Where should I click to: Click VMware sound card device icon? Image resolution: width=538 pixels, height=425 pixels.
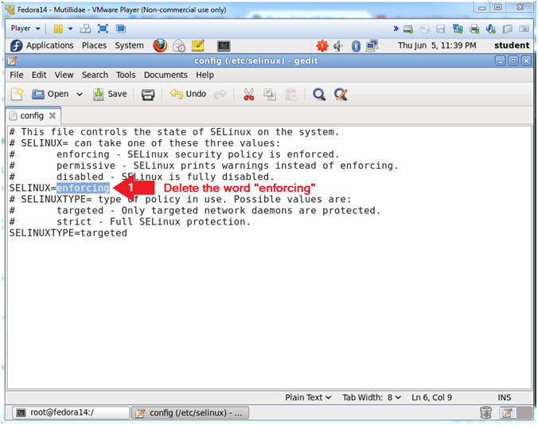[x=491, y=29]
